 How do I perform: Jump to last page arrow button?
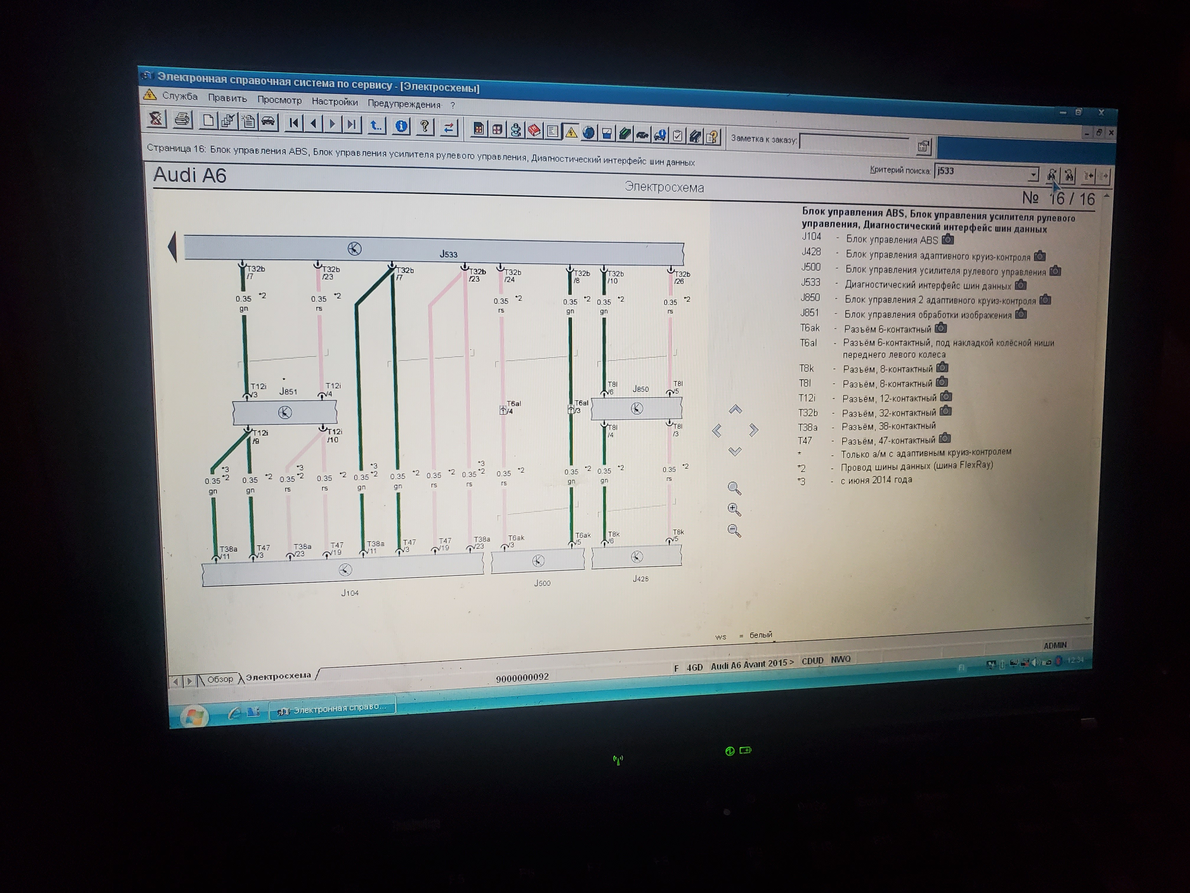351,125
